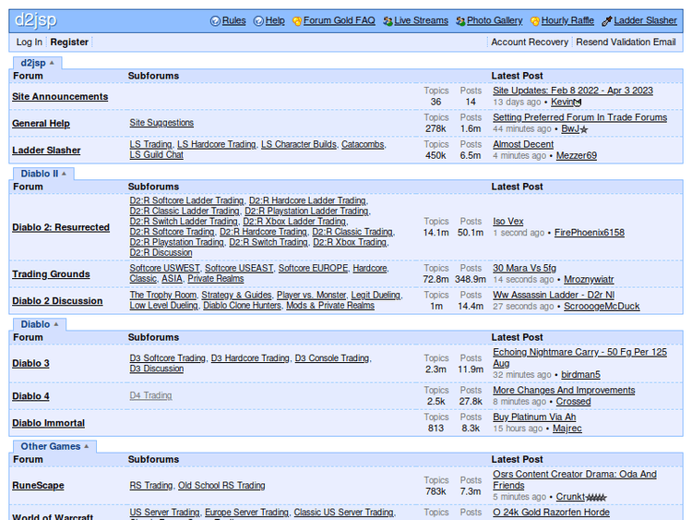692x520 pixels.
Task: Open the Site Announcements forum
Action: 60,97
